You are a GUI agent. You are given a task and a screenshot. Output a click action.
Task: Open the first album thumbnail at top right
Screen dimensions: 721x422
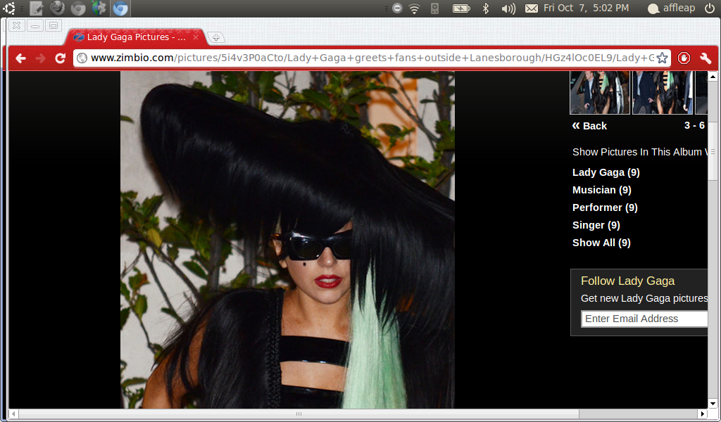tap(600, 92)
